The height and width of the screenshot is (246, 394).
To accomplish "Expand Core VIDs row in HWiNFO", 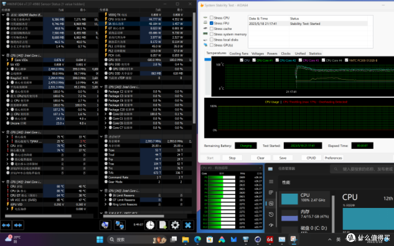I will [8, 60].
